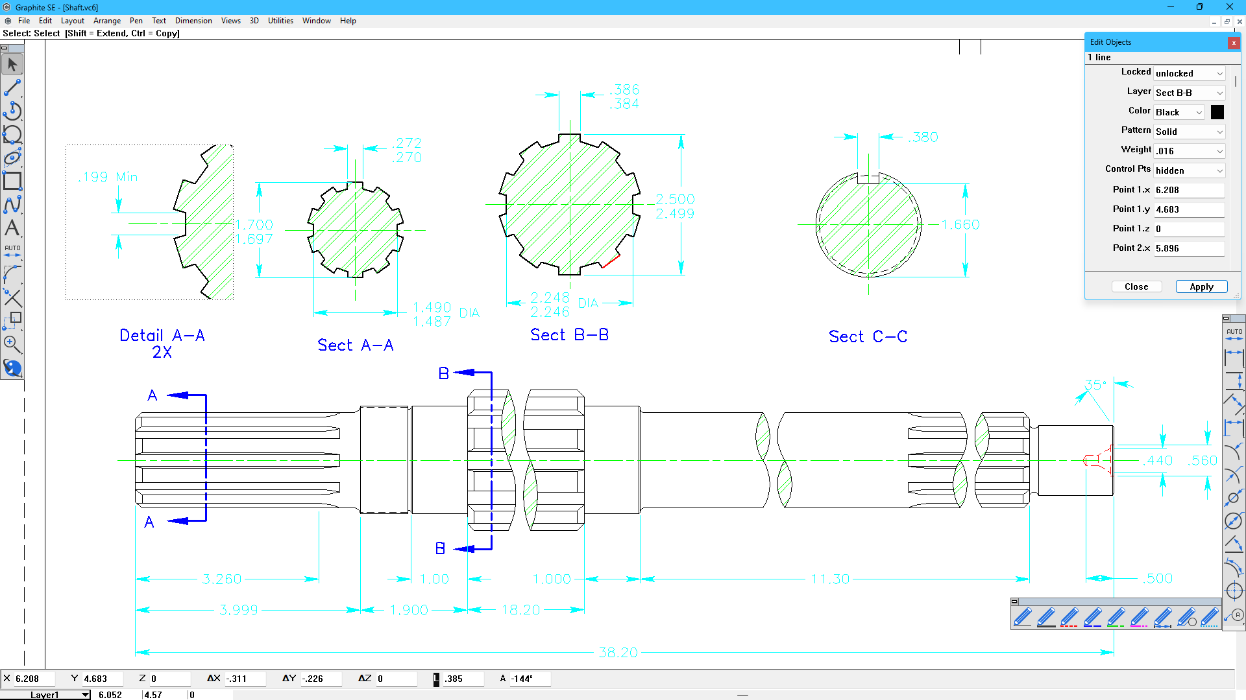This screenshot has height=700, width=1246.
Task: Choose the magenta phantom pen style
Action: tap(1139, 617)
